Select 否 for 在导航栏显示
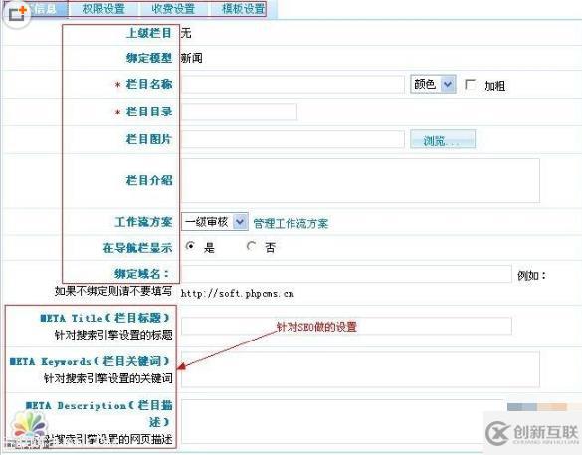Image resolution: width=582 pixels, height=455 pixels. [252, 246]
